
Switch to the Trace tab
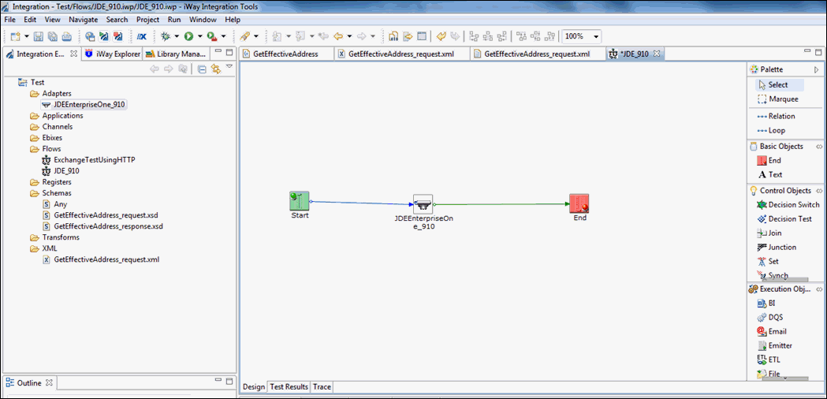(322, 387)
